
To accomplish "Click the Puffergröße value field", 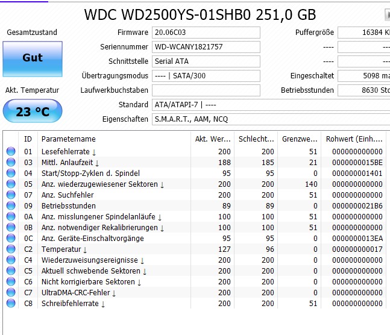I will tap(364, 33).
